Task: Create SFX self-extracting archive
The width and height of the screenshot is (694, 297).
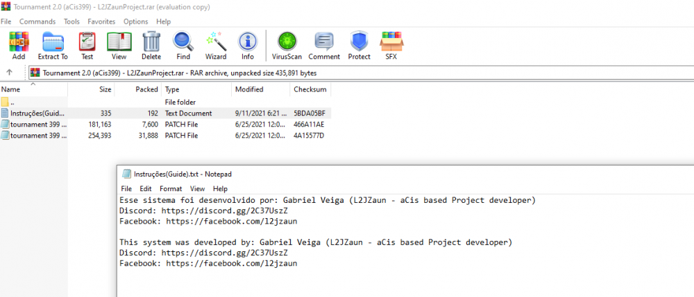Action: (391, 45)
